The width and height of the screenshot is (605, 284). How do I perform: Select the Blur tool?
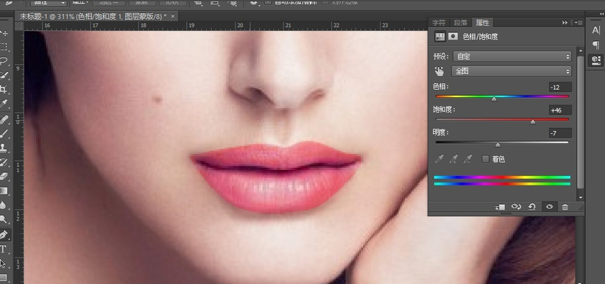pyautogui.click(x=4, y=205)
